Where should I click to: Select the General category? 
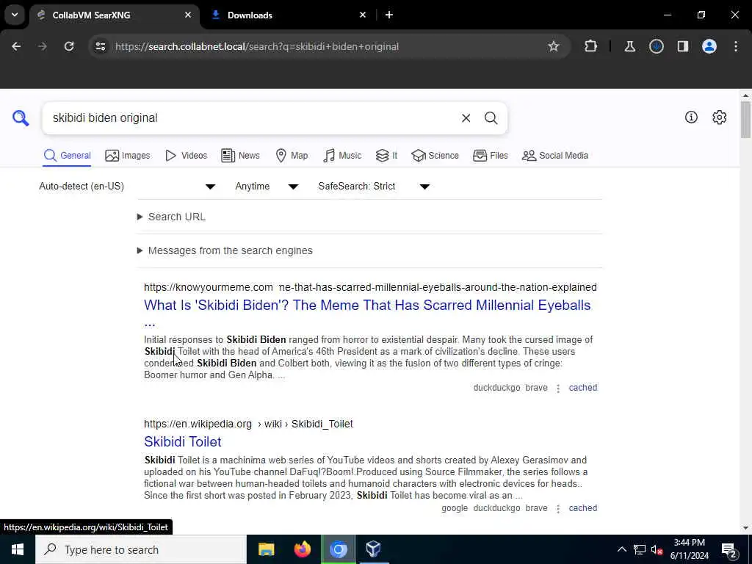(67, 156)
